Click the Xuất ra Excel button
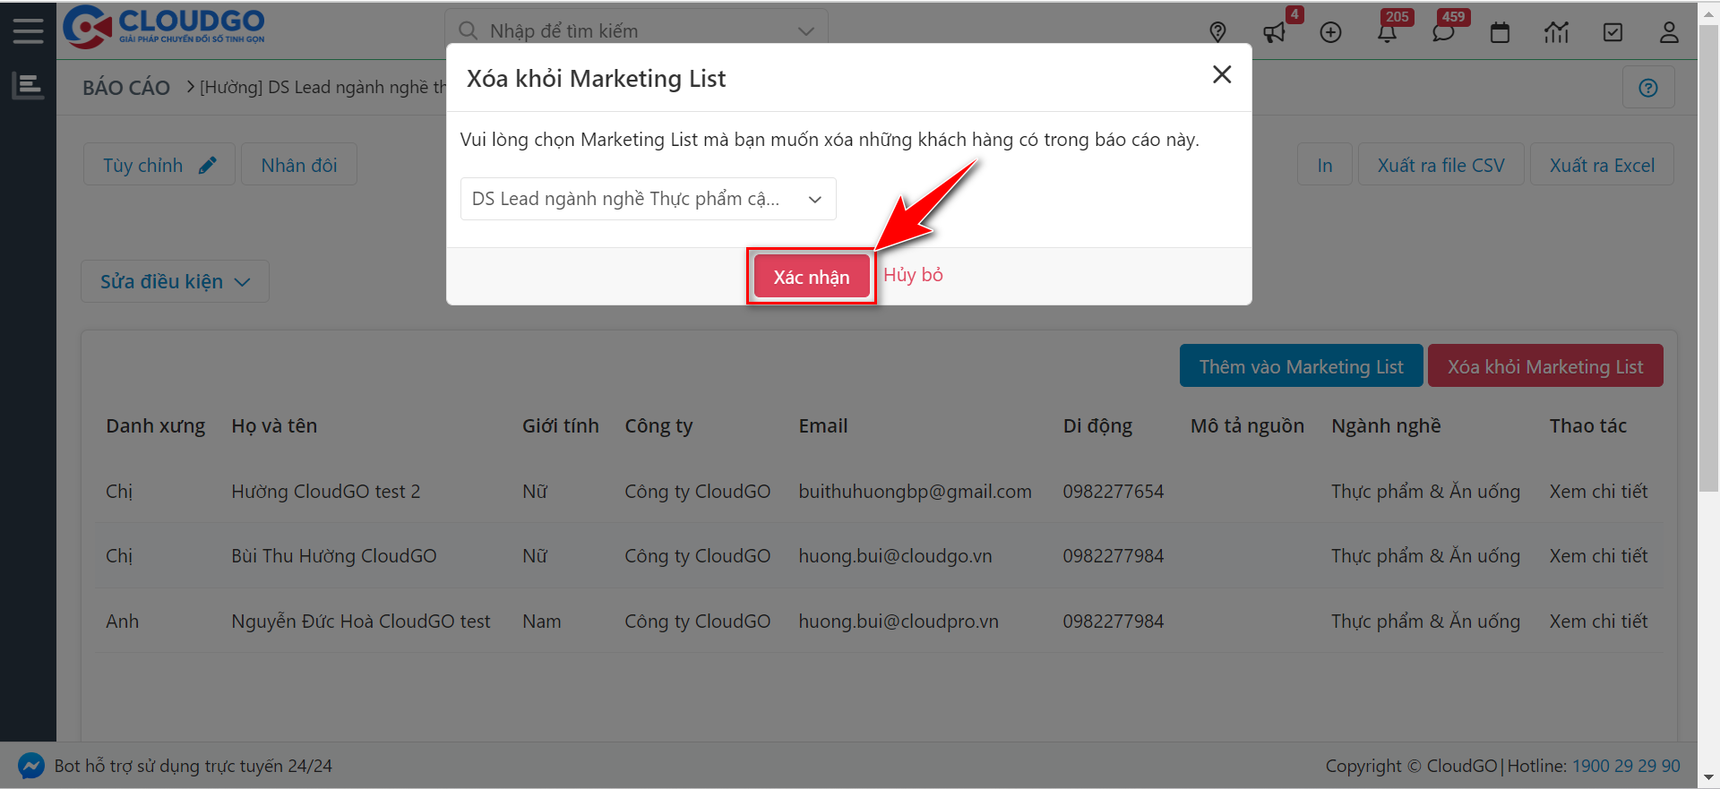 click(x=1601, y=165)
